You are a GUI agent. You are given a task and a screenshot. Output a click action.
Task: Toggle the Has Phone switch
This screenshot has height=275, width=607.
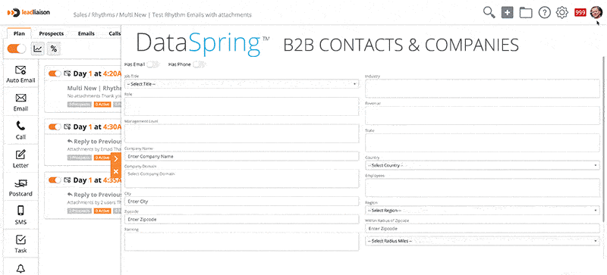coord(199,64)
